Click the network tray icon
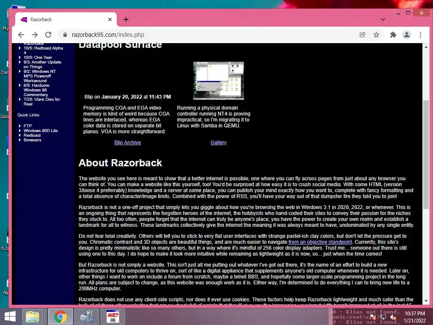433x325 pixels. 383,317
